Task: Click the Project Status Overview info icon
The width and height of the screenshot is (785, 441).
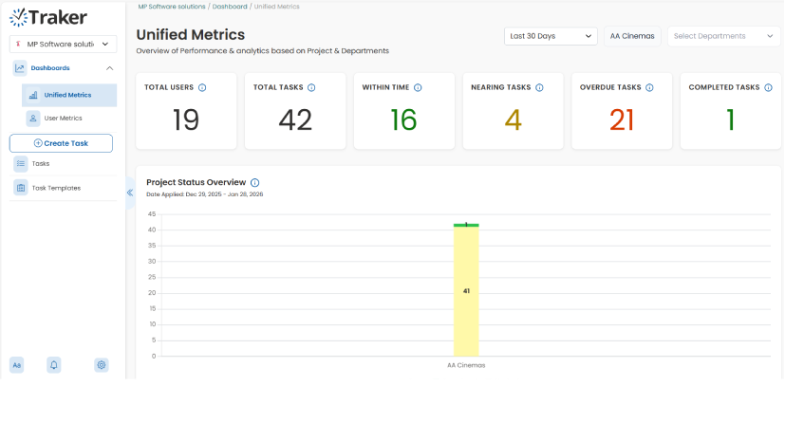Action: click(255, 182)
